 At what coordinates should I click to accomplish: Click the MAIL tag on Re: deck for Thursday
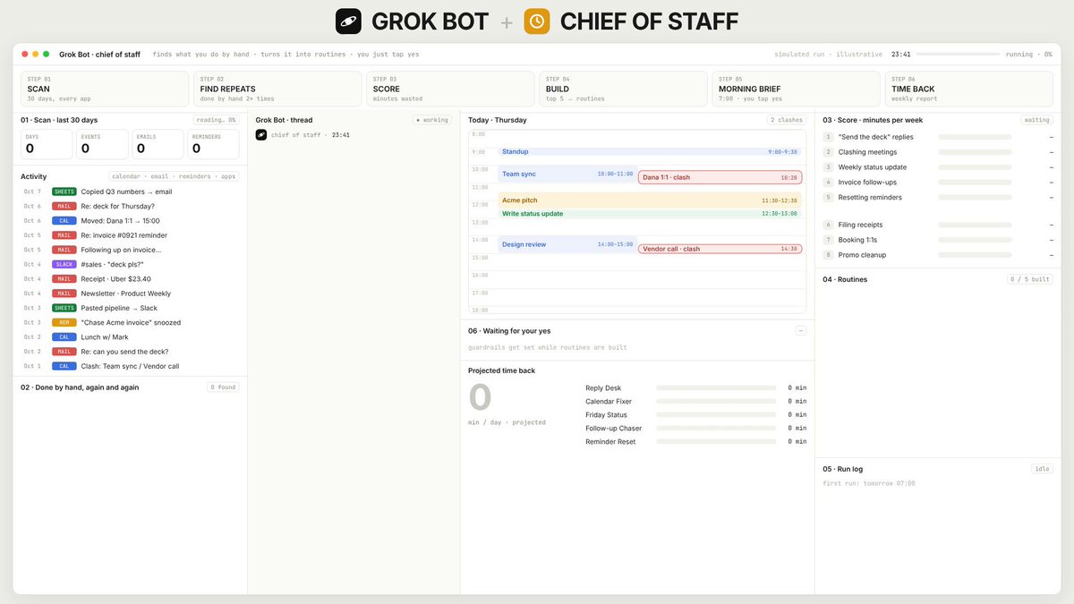pos(64,206)
